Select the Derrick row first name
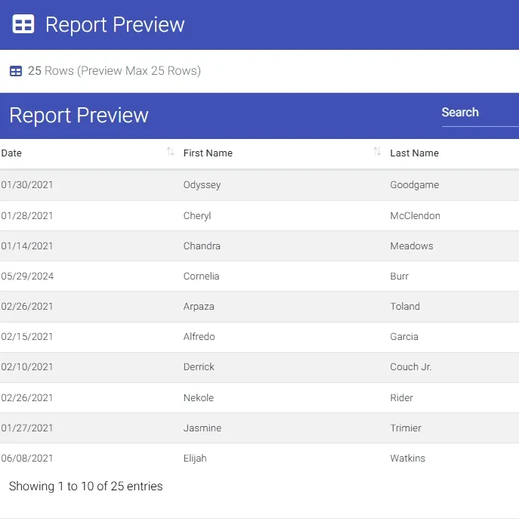Viewport: 519px width, 519px height. [x=199, y=366]
